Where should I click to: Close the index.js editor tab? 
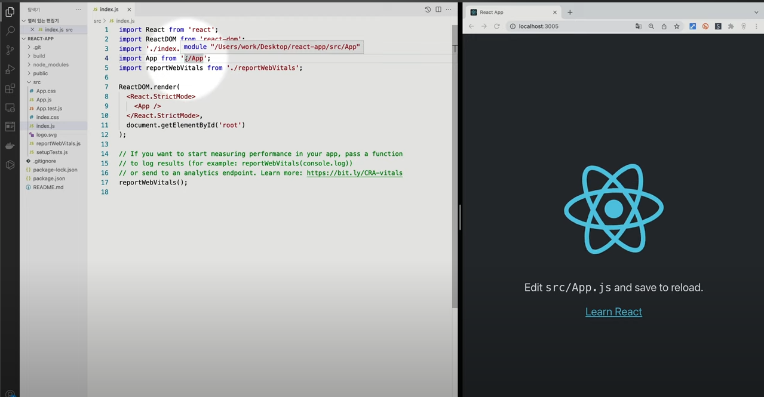[x=129, y=10]
